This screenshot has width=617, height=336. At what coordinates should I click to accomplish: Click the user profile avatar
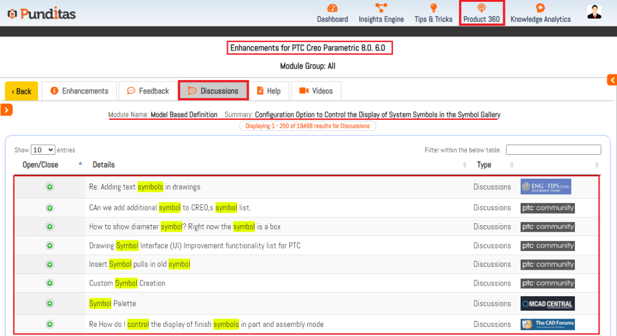click(x=595, y=12)
